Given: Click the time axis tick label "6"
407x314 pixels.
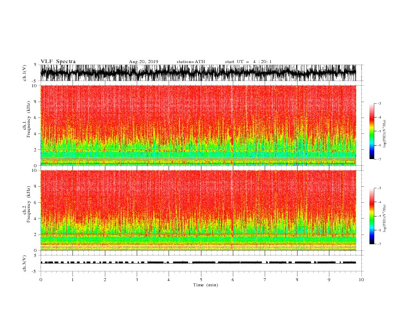Looking at the screenshot, I should [x=233, y=280].
